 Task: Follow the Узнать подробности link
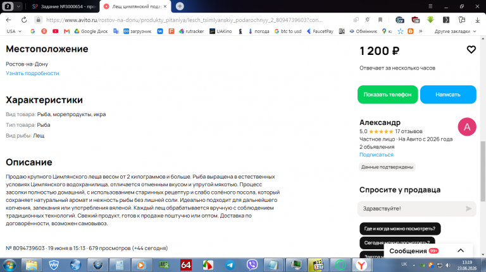click(x=32, y=73)
